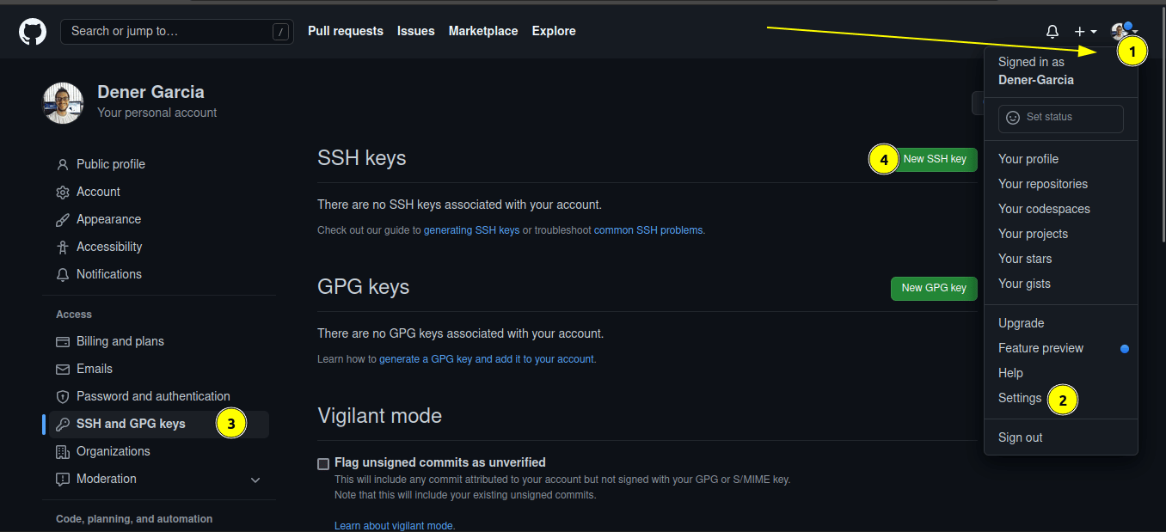This screenshot has width=1166, height=532.
Task: Select Settings in the user menu
Action: (x=1019, y=398)
